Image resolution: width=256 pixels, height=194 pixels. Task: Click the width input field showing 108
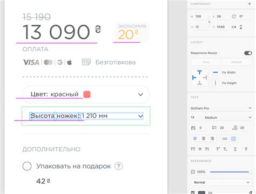pyautogui.click(x=201, y=17)
